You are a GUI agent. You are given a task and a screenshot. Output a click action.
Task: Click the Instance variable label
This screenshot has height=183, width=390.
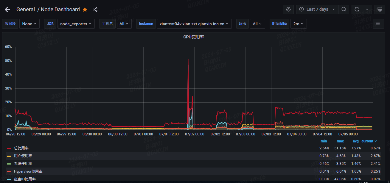(x=146, y=24)
